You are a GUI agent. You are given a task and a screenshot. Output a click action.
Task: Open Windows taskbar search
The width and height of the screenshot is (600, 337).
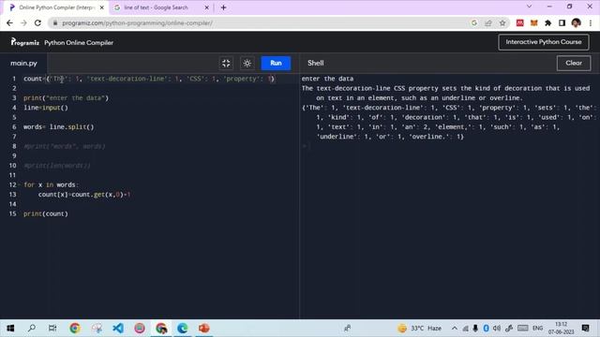click(32, 328)
